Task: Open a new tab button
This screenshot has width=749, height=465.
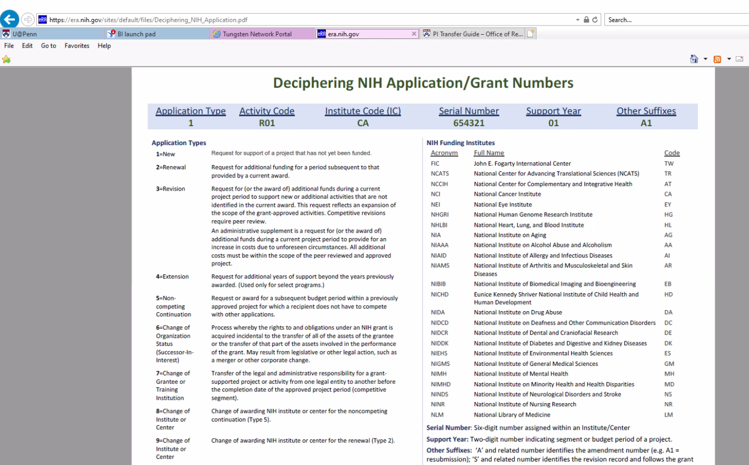Action: coord(531,34)
